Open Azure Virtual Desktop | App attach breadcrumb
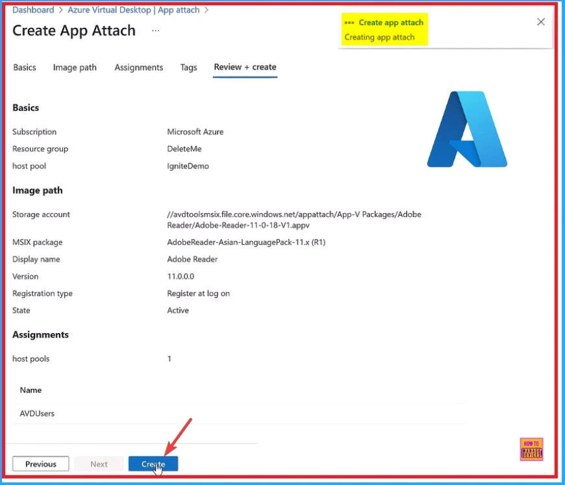The height and width of the screenshot is (485, 565). pyautogui.click(x=134, y=10)
